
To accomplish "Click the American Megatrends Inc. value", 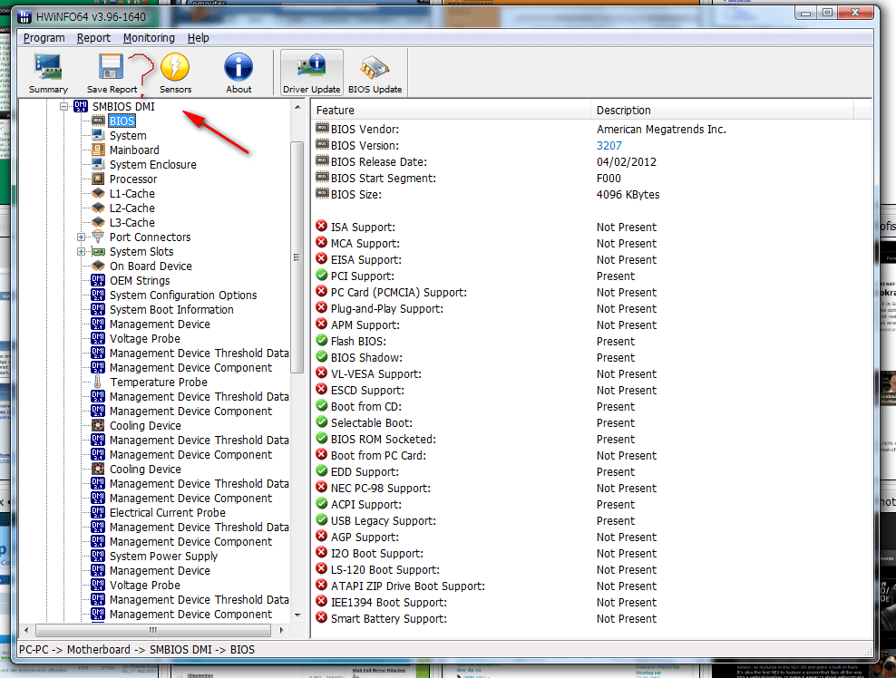I will [661, 129].
